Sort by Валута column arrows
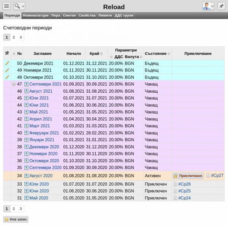This screenshot has height=226, width=228. (x=141, y=57)
